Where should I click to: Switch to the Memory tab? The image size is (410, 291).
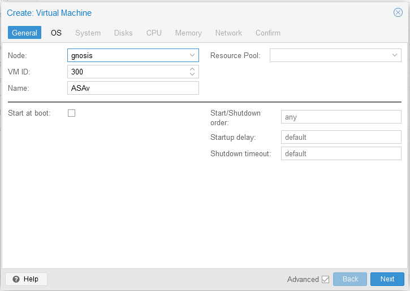pyautogui.click(x=188, y=33)
